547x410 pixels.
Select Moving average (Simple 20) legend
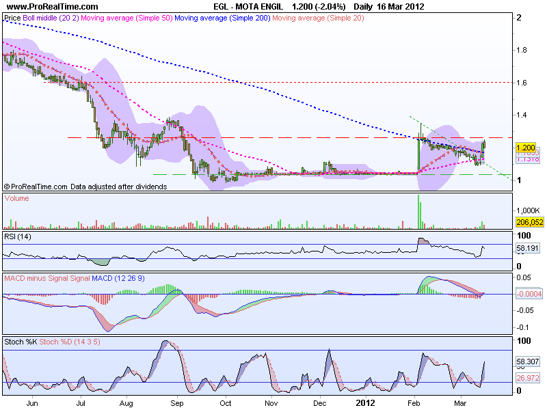coord(318,18)
